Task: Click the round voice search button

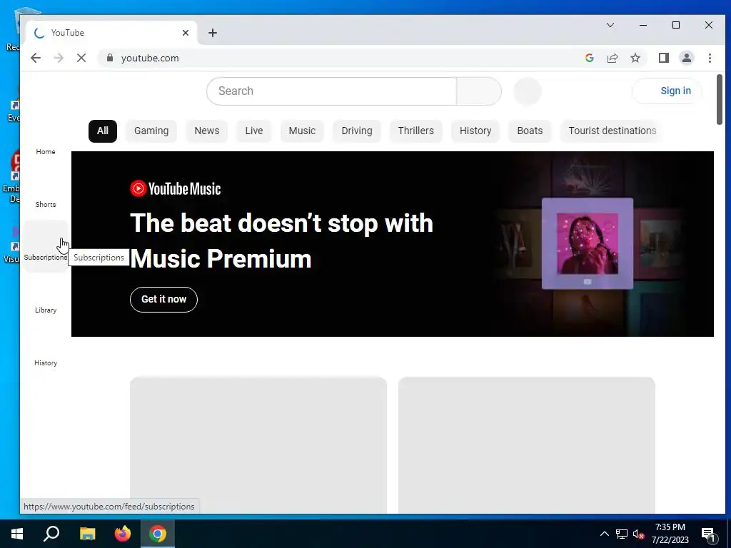Action: (x=528, y=91)
